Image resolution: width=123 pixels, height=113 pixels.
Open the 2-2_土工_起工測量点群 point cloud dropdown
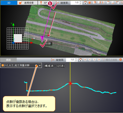pyautogui.click(x=21, y=65)
